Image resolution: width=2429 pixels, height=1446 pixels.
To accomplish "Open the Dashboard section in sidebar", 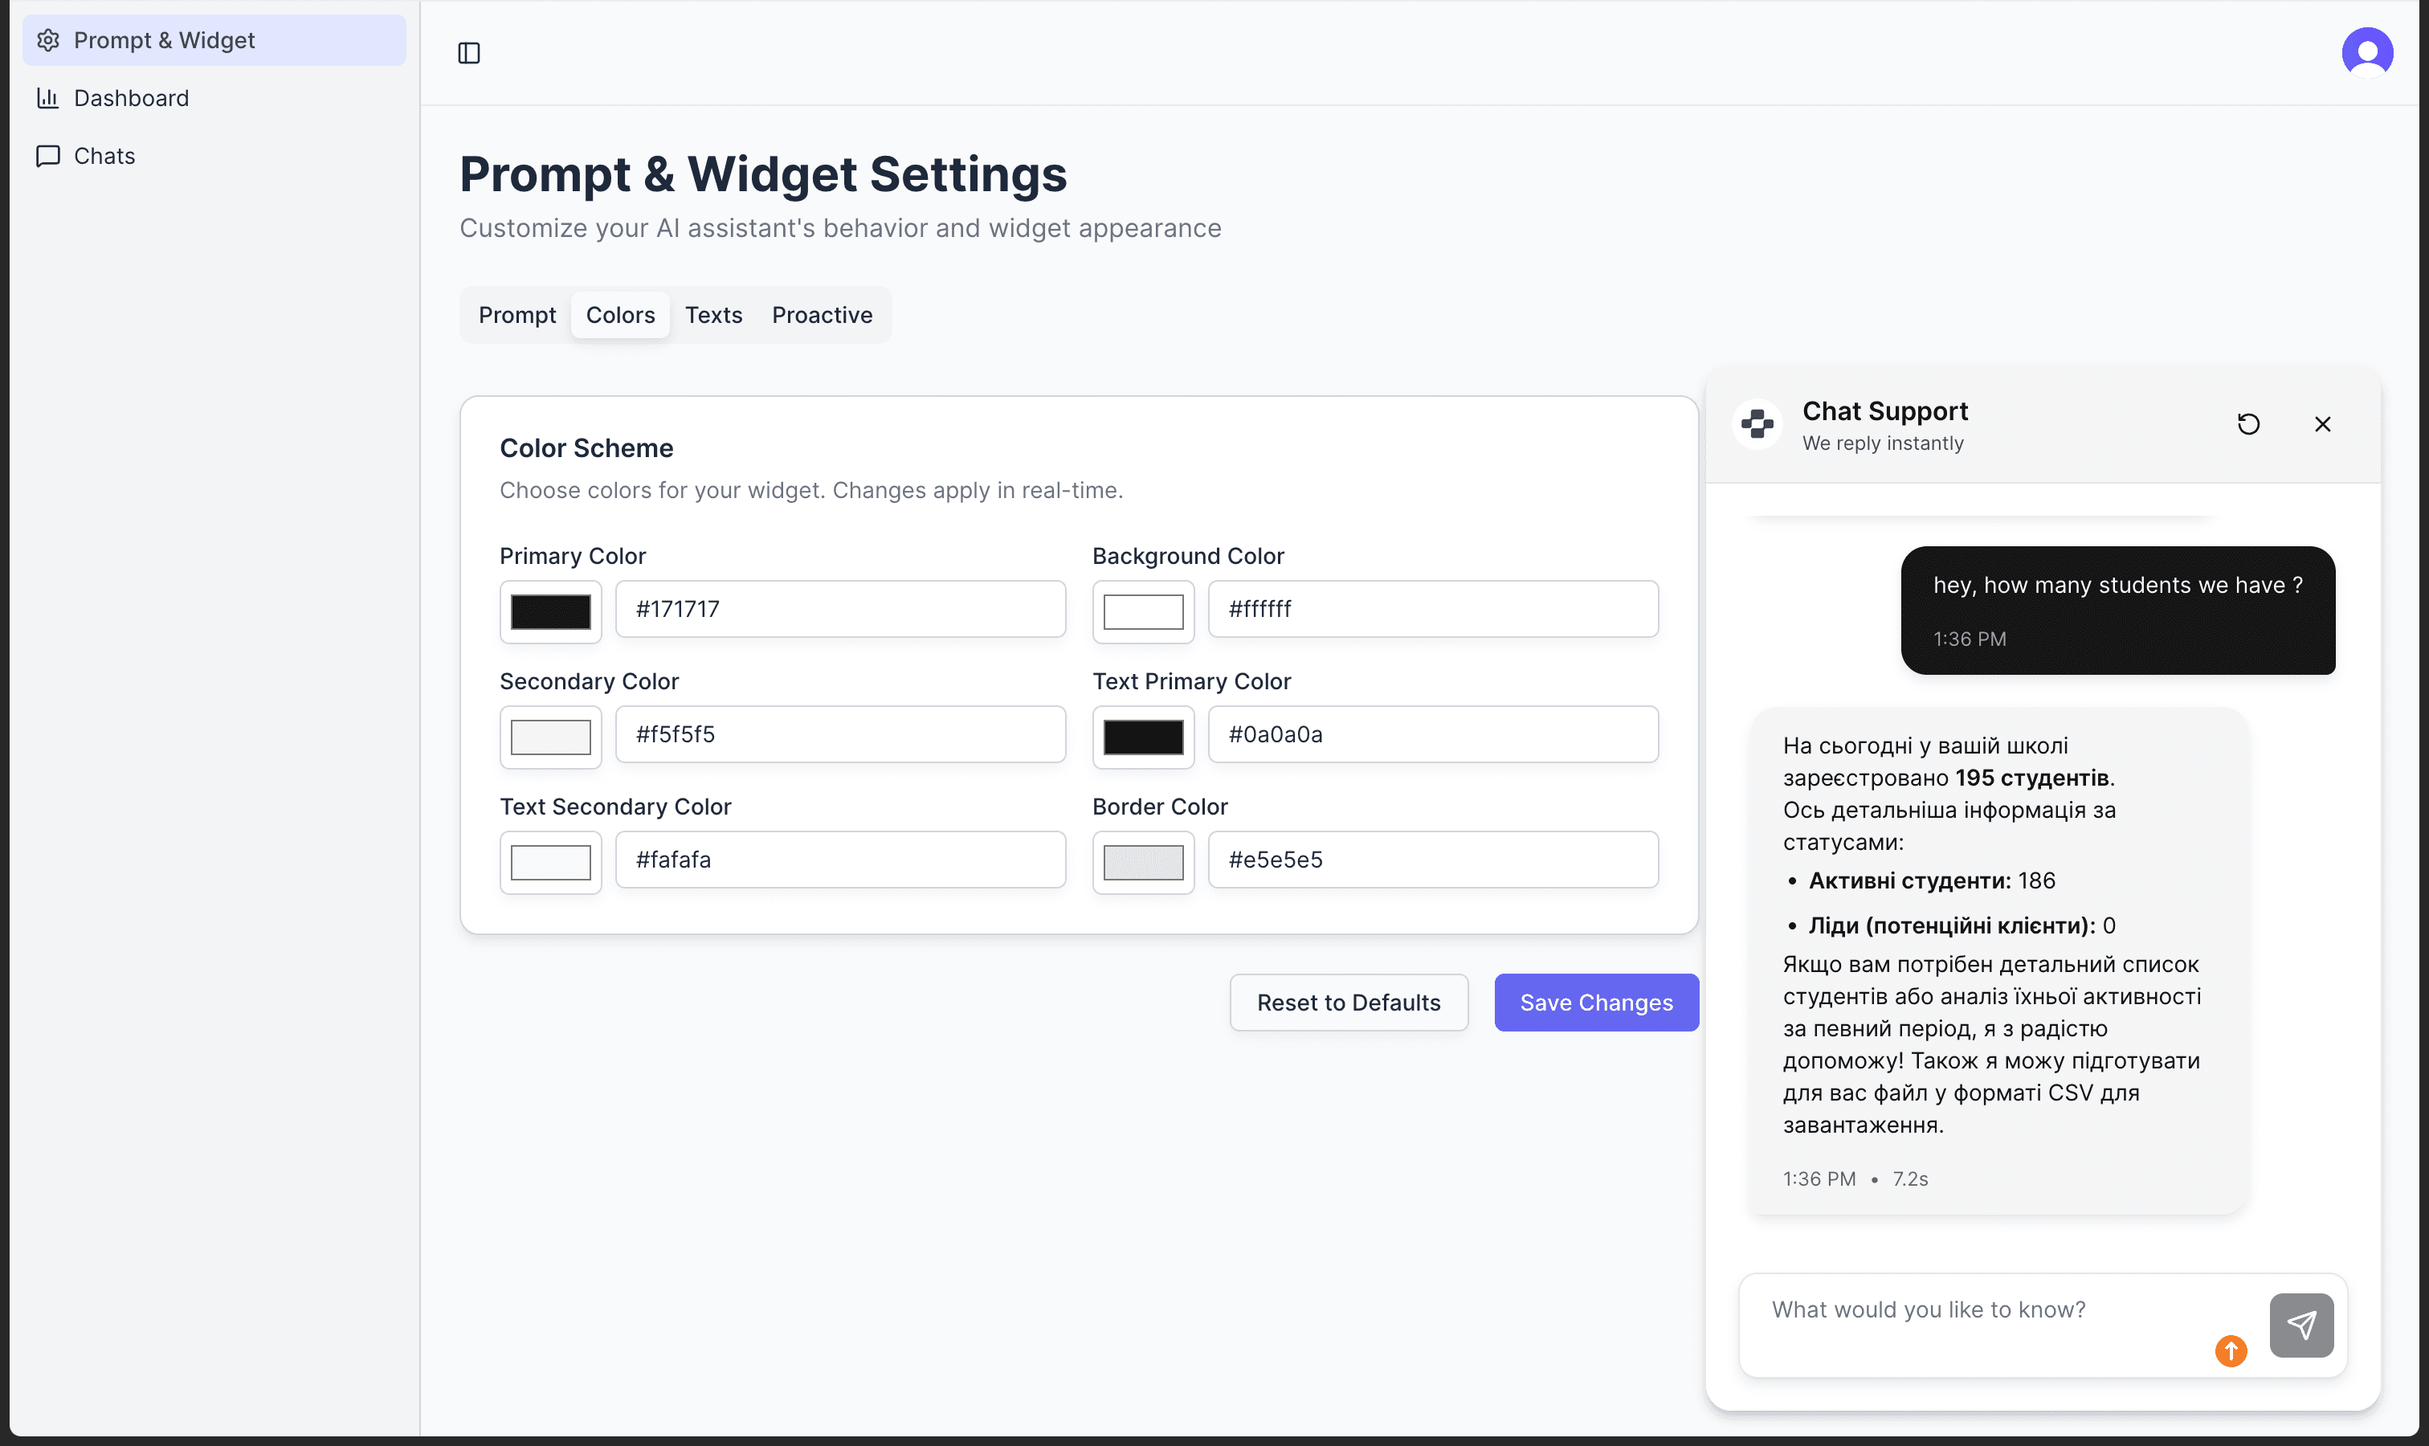I will (132, 97).
